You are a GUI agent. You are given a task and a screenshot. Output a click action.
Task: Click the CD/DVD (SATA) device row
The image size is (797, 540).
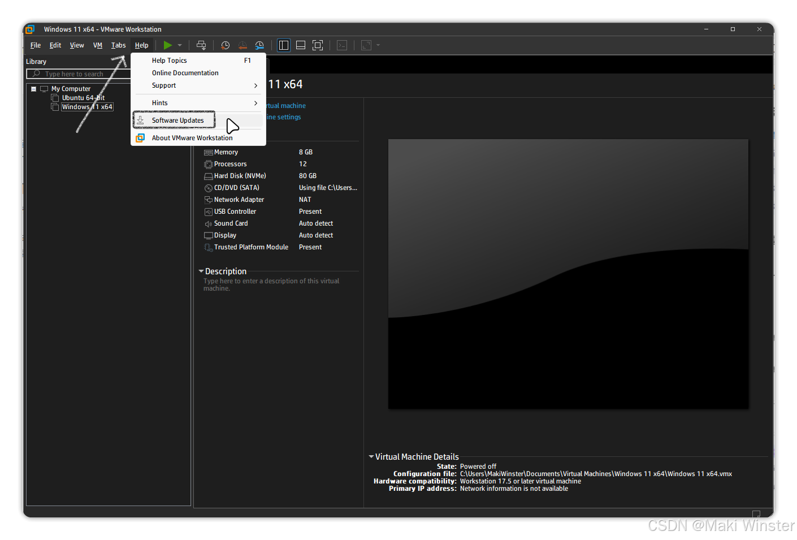pyautogui.click(x=281, y=188)
